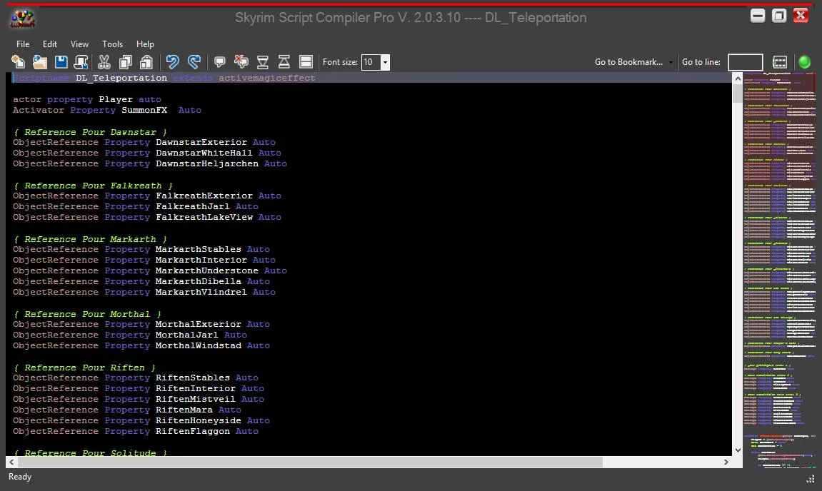
Task: Undo the last edit
Action: tap(173, 62)
